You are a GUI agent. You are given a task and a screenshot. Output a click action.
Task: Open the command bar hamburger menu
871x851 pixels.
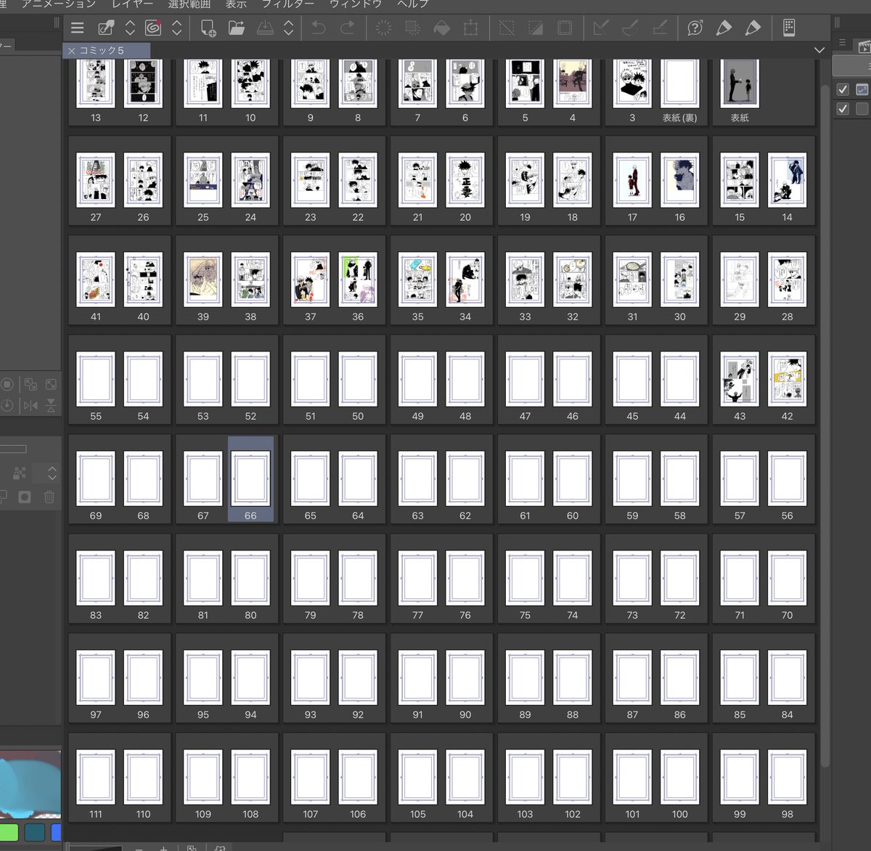(x=78, y=28)
